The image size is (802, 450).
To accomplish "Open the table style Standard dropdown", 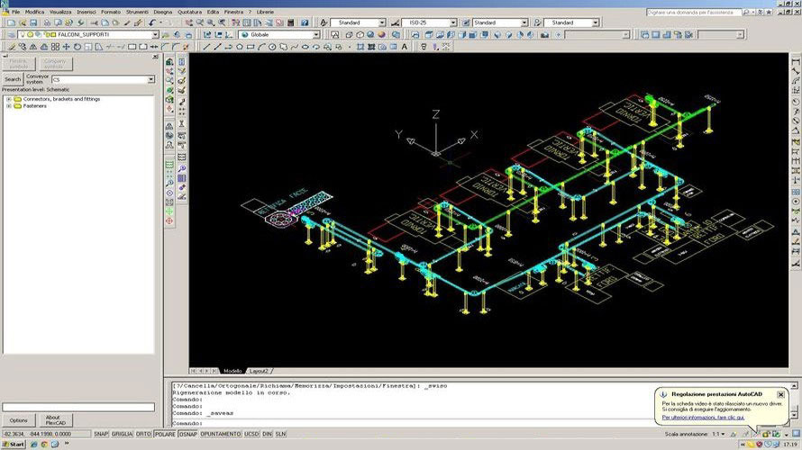I will (524, 23).
